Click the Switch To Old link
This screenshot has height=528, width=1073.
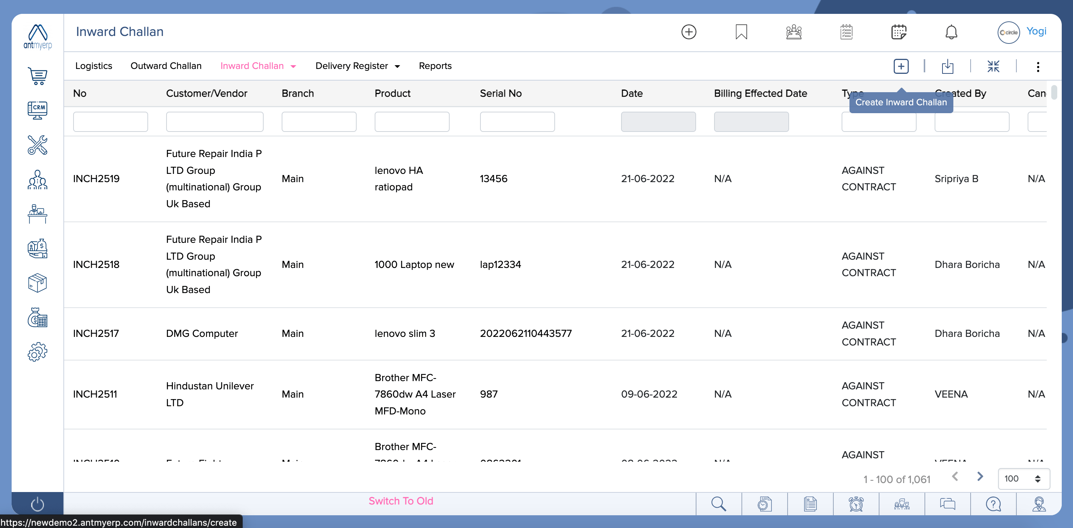(400, 501)
